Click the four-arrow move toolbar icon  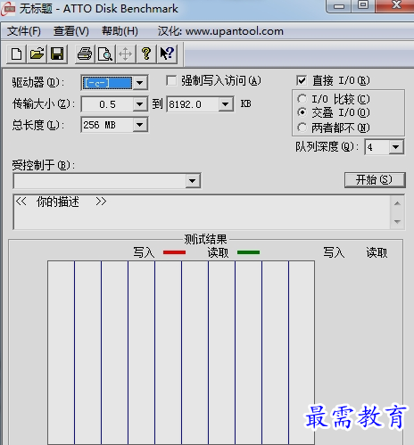pyautogui.click(x=126, y=54)
